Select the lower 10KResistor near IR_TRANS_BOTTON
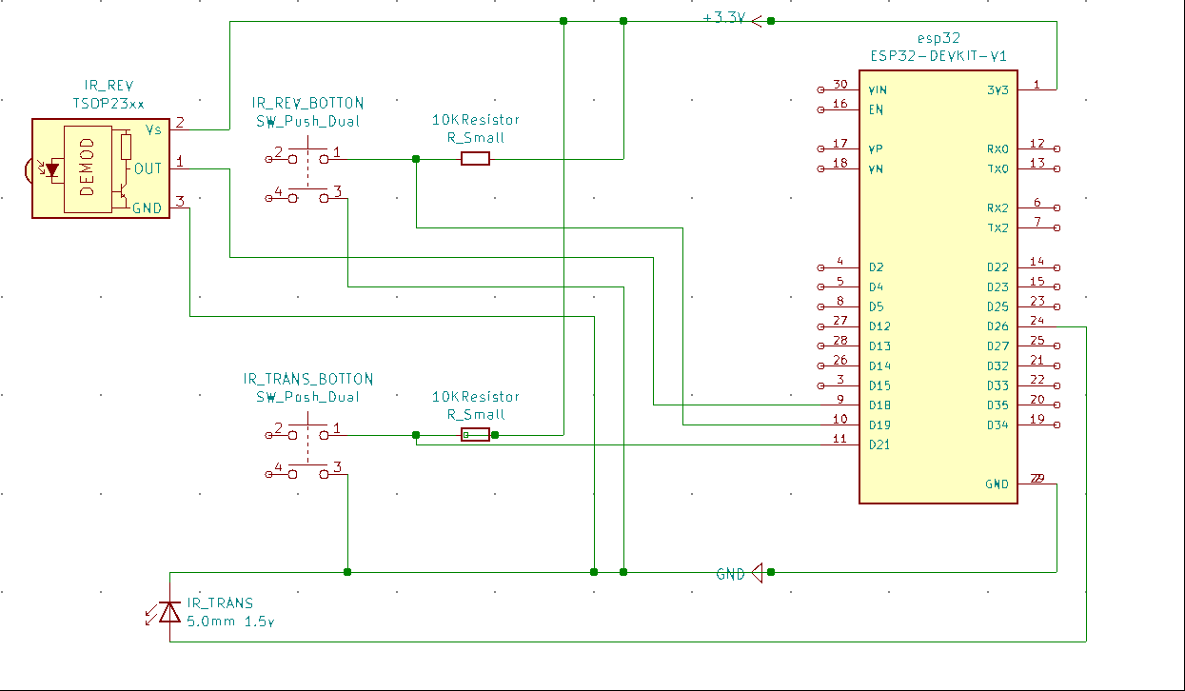This screenshot has height=691, width=1185. click(x=473, y=435)
